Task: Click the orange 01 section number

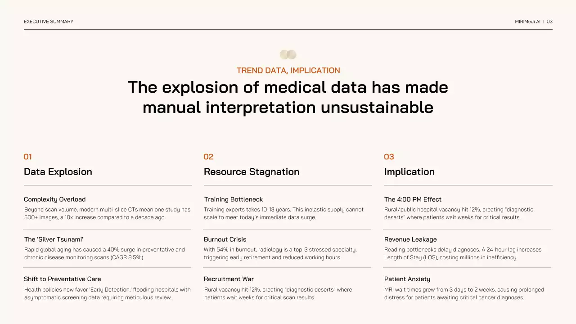Action: (x=28, y=157)
